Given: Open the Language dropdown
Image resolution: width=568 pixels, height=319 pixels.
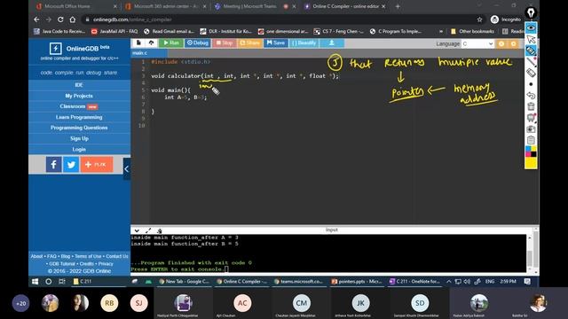Looking at the screenshot, I should coord(477,43).
